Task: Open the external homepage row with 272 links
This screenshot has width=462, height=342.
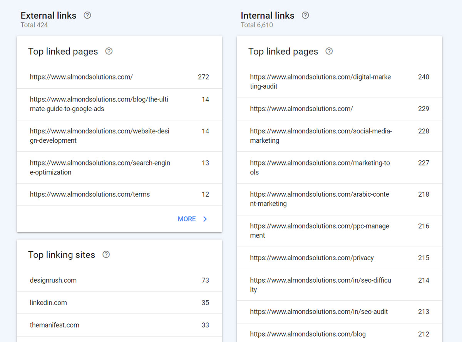Action: click(119, 77)
